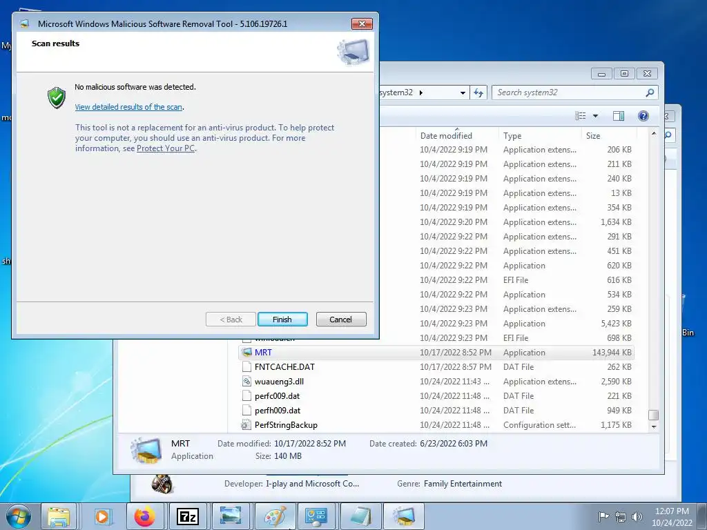This screenshot has height=530, width=707.
Task: Click the MRT preview icon in details pane
Action: [x=146, y=450]
